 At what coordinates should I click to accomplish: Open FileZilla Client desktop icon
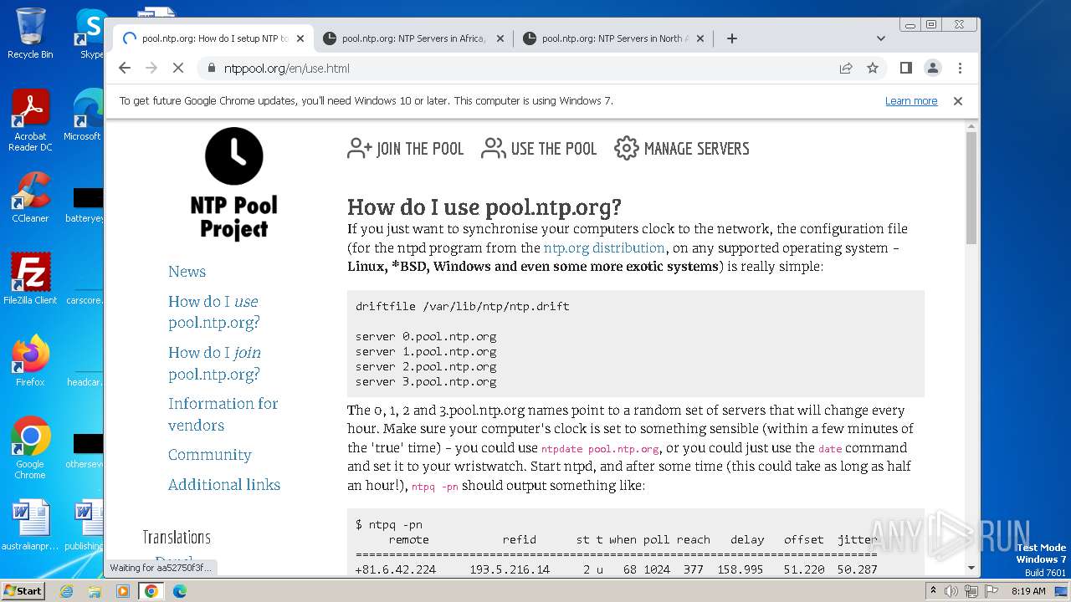(30, 279)
